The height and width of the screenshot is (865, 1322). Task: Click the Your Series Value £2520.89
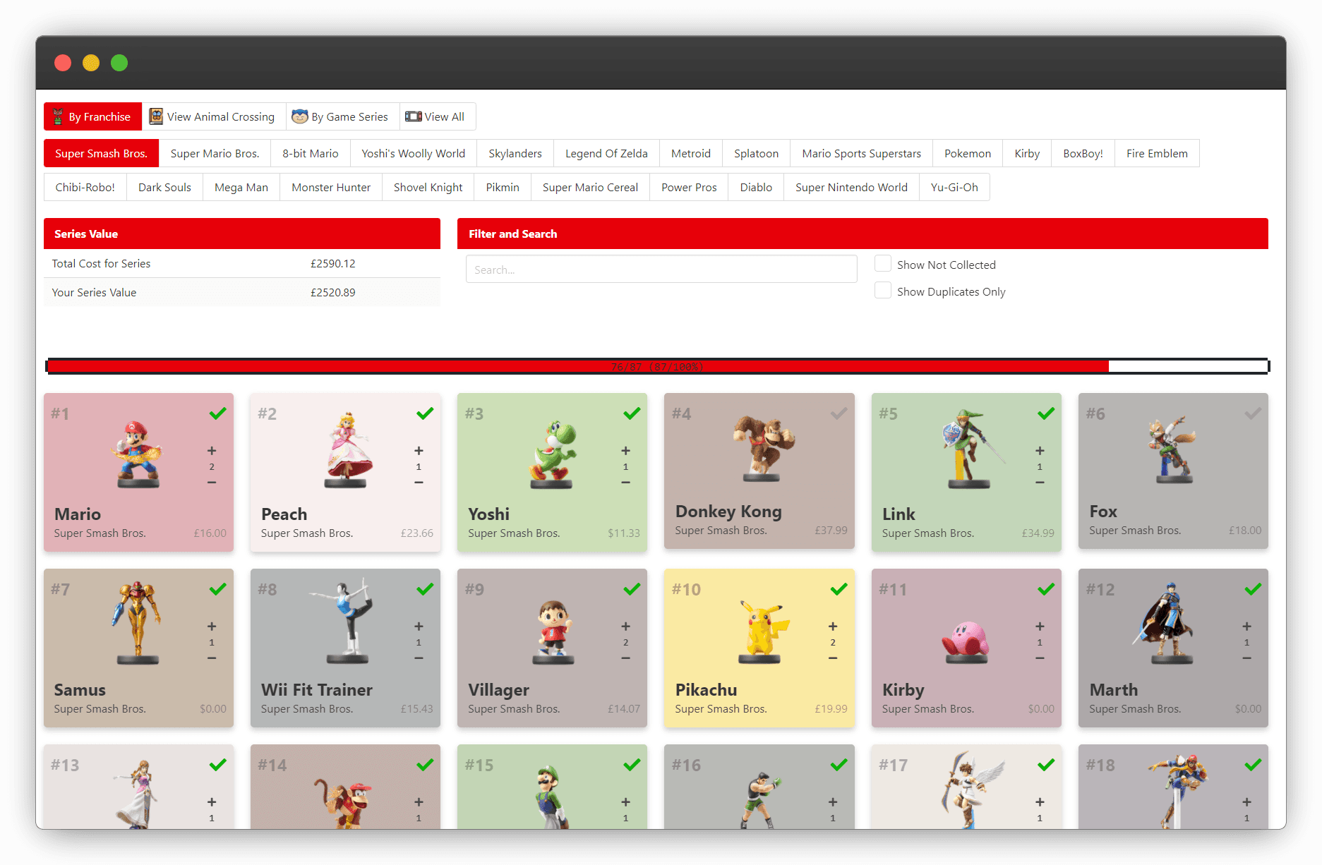(x=333, y=292)
